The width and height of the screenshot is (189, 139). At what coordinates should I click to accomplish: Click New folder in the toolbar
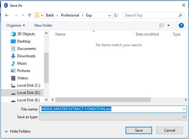pyautogui.click(x=43, y=25)
